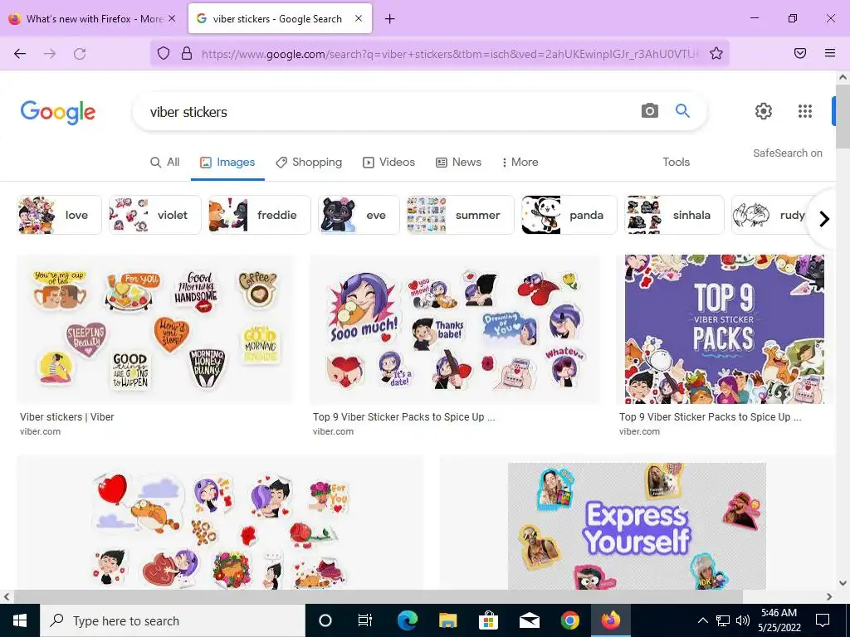
Task: Open the 'Viber stickers | Viber' image thumbnail
Action: (x=155, y=329)
